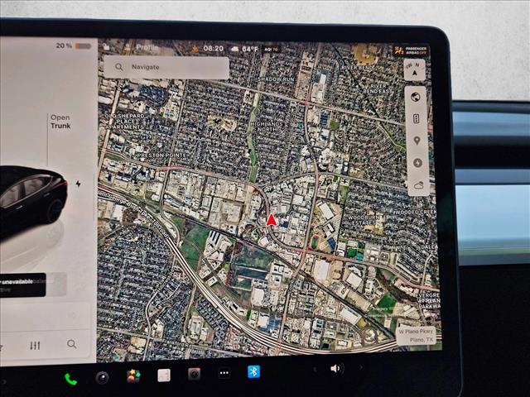Show charging stations with lightning icon
This screenshot has height=397, width=530.
417,163
